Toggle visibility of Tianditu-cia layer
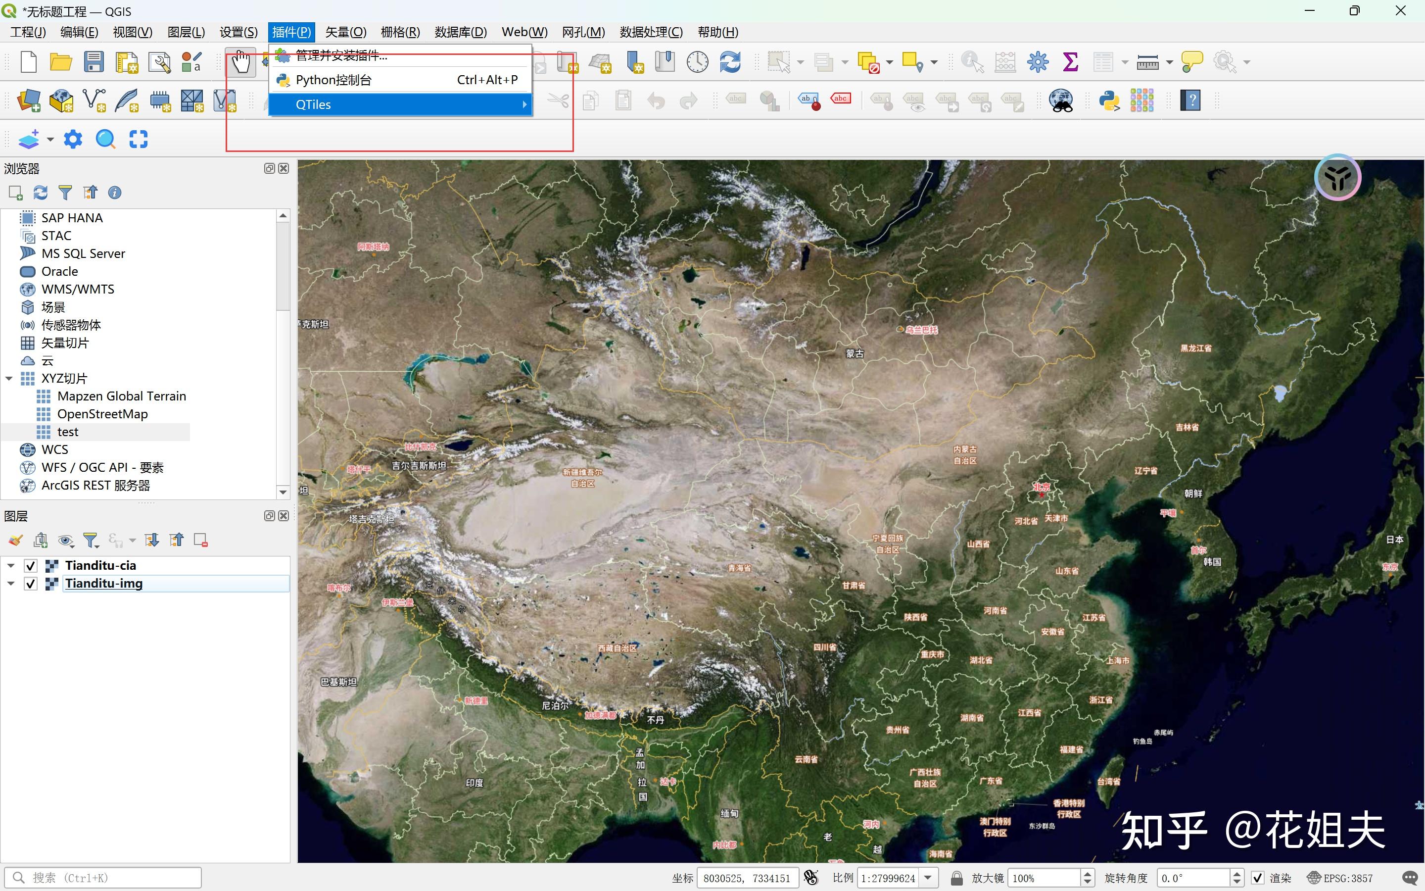The image size is (1425, 891). tap(31, 566)
